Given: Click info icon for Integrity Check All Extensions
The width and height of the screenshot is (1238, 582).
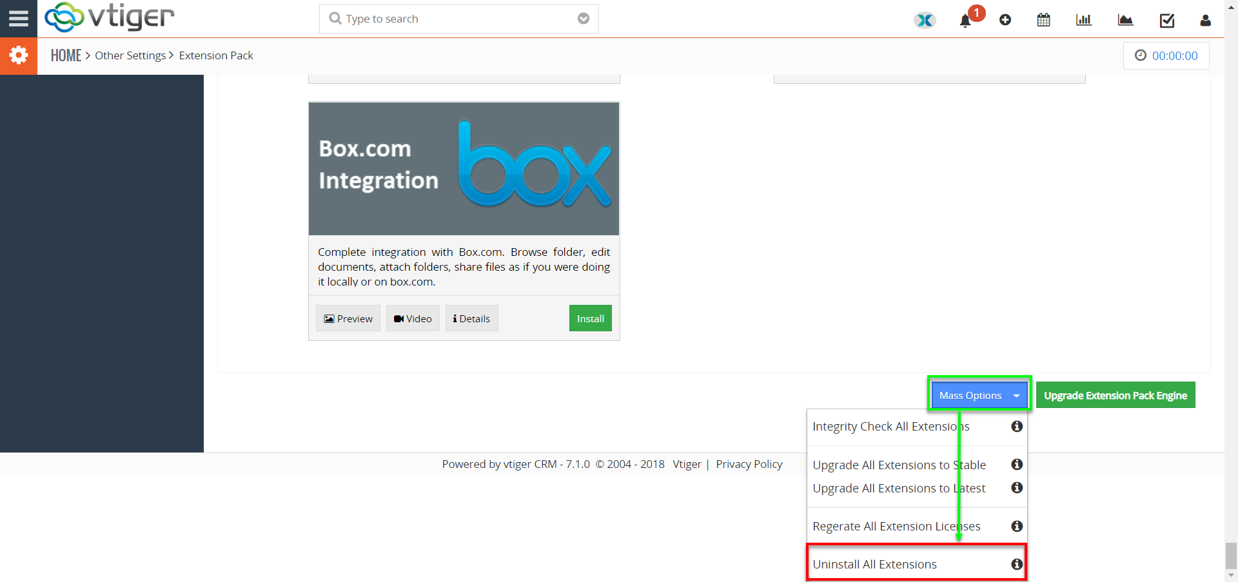Looking at the screenshot, I should pyautogui.click(x=1017, y=426).
